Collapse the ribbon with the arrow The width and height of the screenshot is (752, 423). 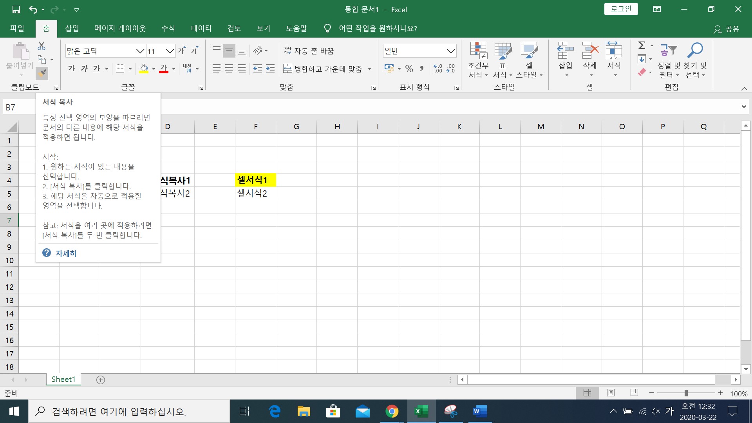[744, 89]
